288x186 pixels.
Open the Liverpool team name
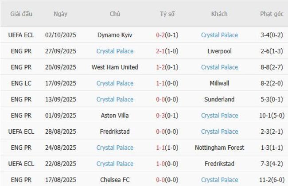pos(219,51)
